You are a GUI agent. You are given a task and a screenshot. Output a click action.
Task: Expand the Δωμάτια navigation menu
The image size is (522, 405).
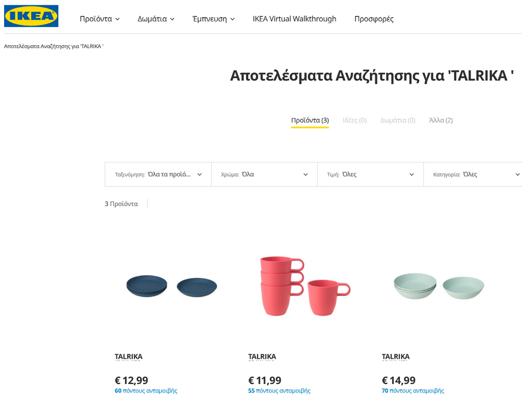(x=156, y=19)
